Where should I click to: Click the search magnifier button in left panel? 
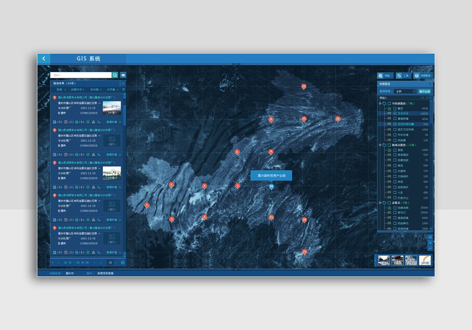click(115, 75)
